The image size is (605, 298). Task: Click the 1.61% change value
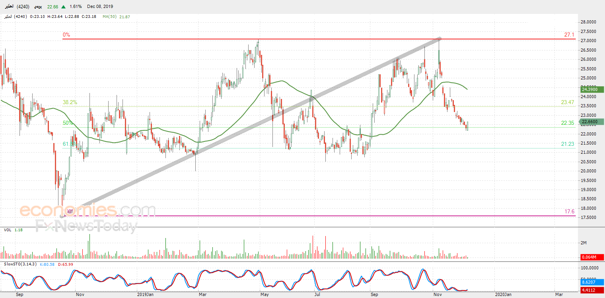tap(75, 6)
